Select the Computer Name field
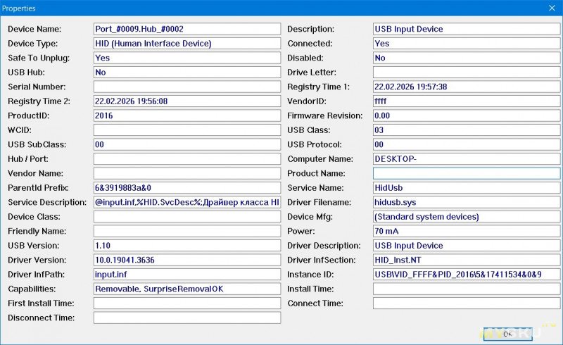 pyautogui.click(x=466, y=159)
